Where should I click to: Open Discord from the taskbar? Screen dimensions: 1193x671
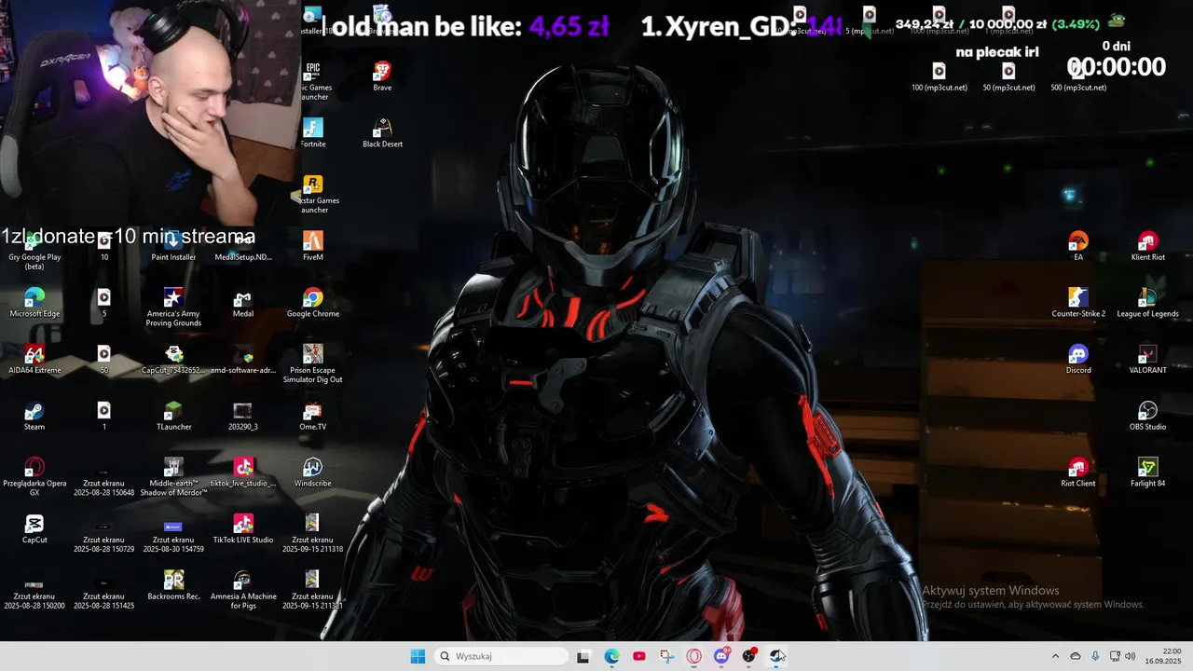(x=721, y=656)
